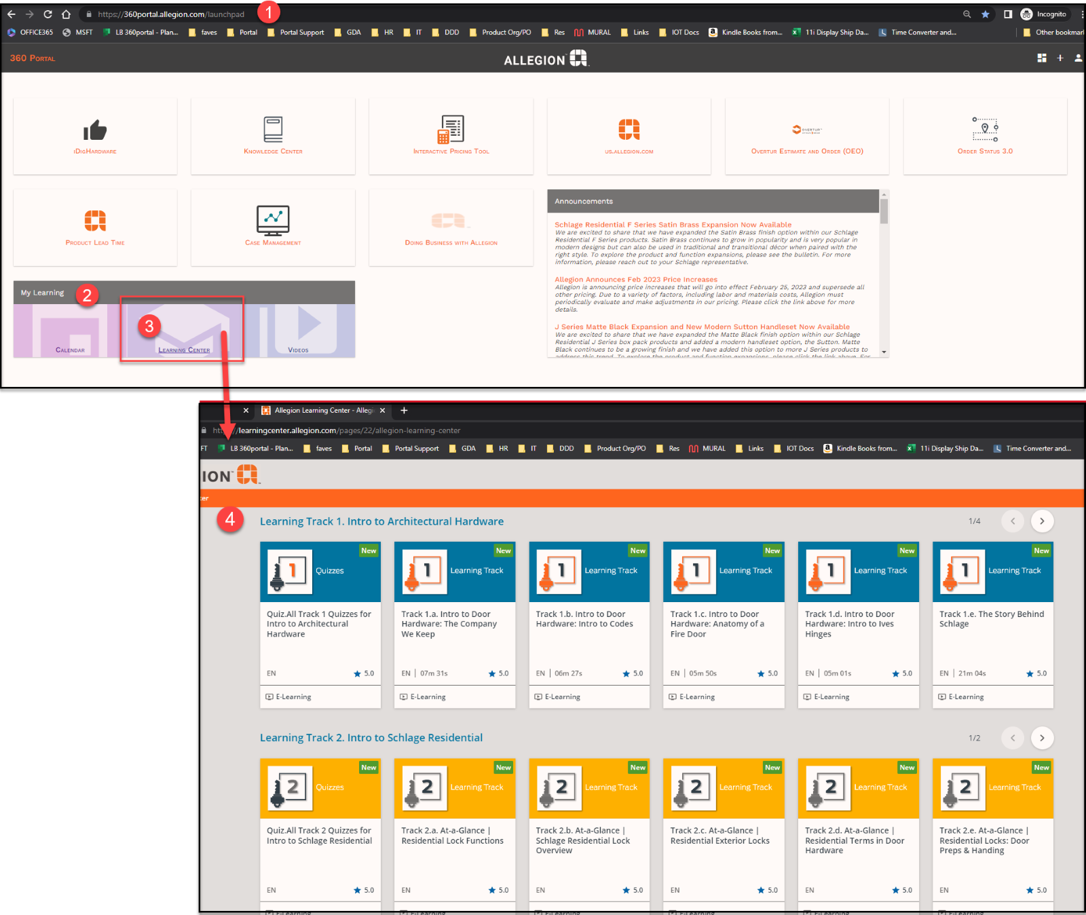Open Track 2.a Residential Lock Functions card
The image size is (1086, 915).
(455, 835)
